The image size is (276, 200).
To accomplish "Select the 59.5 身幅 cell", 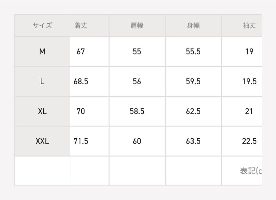I will coord(193,82).
